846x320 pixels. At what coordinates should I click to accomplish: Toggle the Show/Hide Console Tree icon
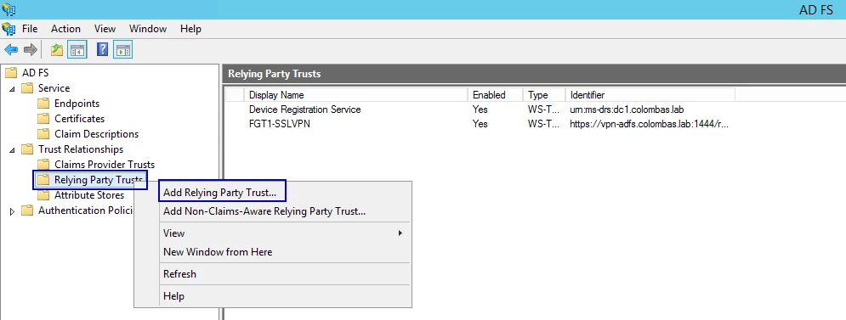[x=77, y=50]
